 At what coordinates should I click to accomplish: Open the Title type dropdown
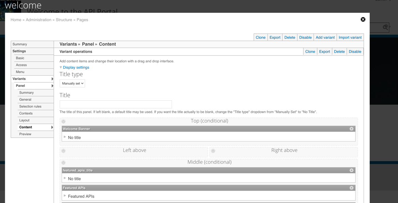[x=72, y=83]
